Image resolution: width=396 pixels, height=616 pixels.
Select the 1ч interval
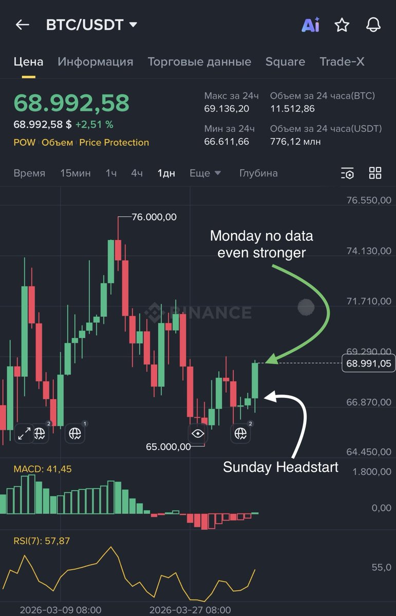(111, 173)
